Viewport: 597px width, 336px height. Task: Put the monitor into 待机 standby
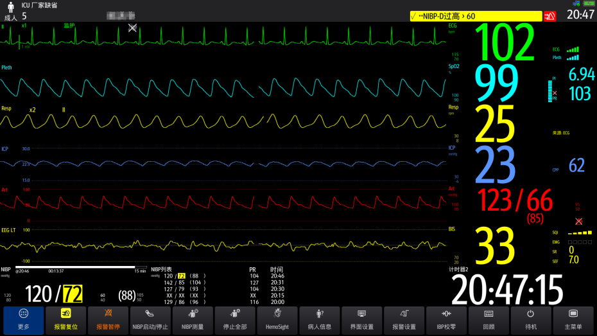(x=531, y=321)
